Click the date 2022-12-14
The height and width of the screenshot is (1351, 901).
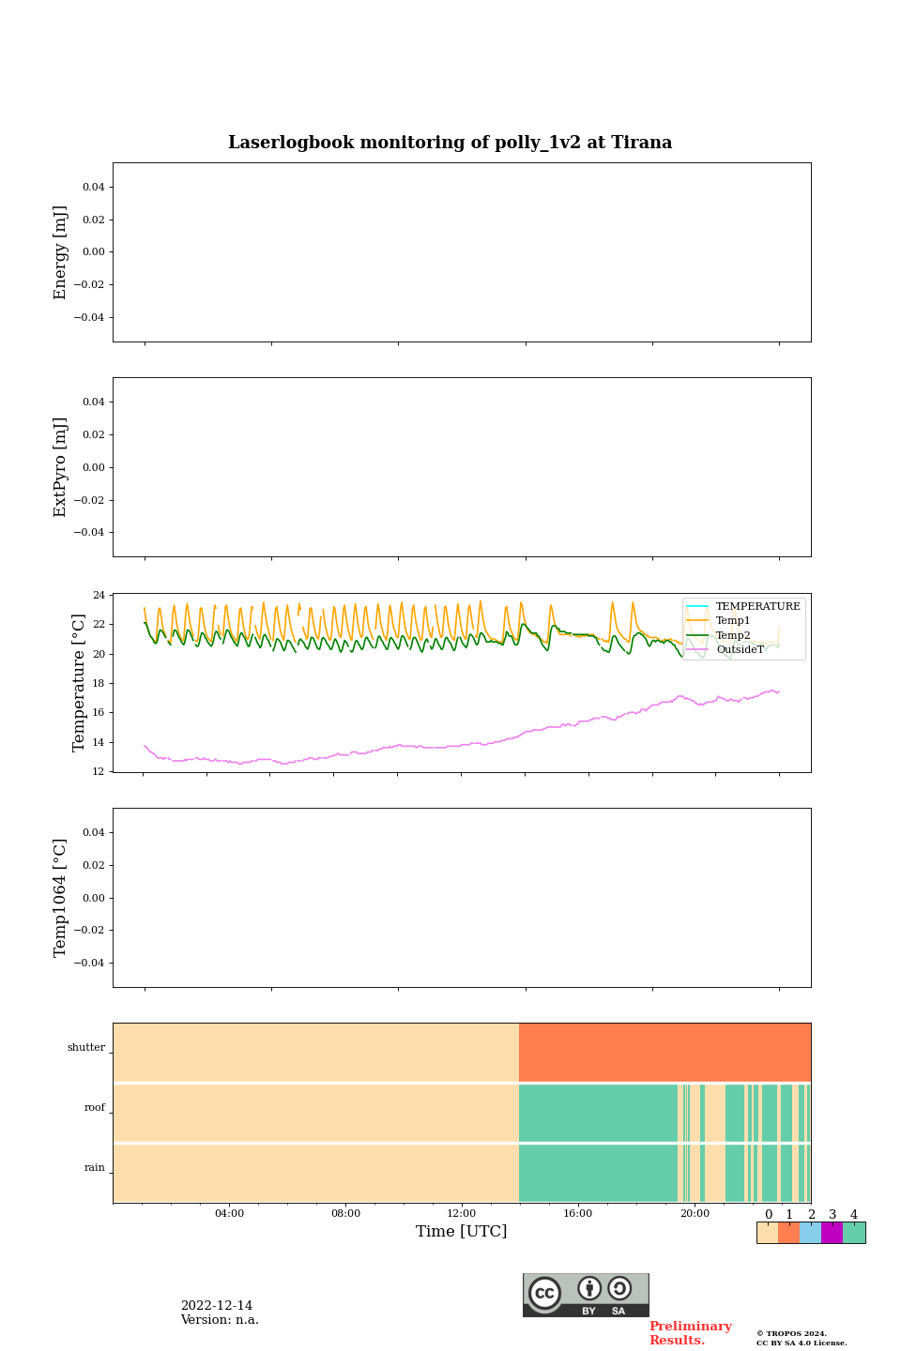pyautogui.click(x=217, y=1306)
